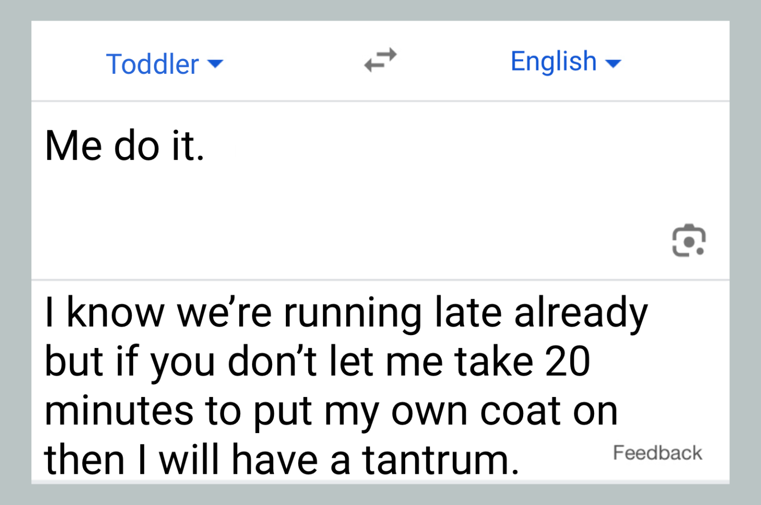Click the bidirectional arrows to reverse translation
Viewport: 761px width, 505px height.
click(x=380, y=60)
